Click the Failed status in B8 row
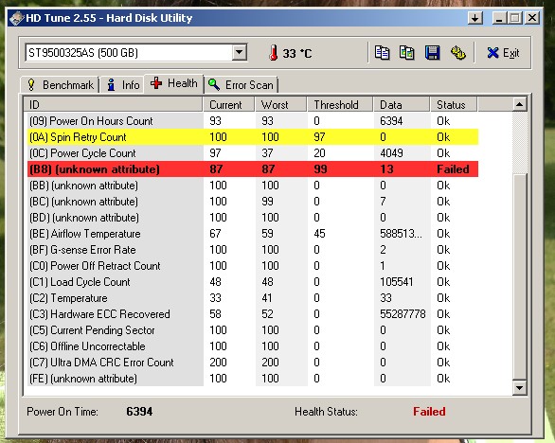555x443 pixels. (453, 169)
